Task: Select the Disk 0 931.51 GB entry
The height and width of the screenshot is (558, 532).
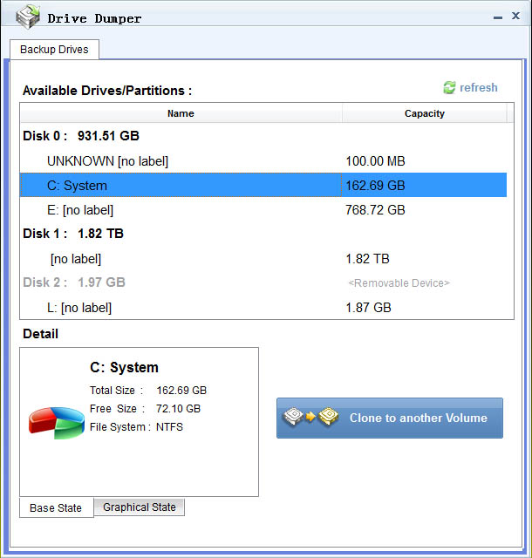Action: [x=81, y=136]
